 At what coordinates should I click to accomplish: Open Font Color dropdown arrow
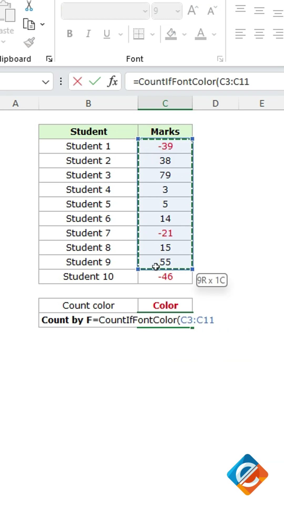(214, 34)
